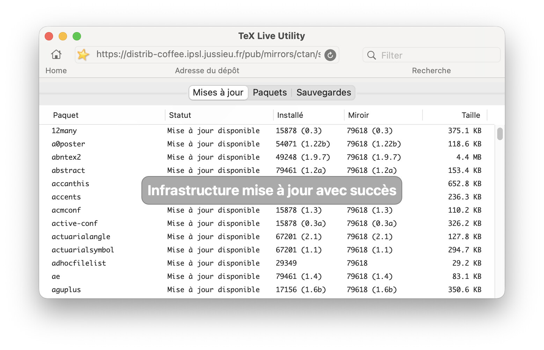Screen dimensions: 544x350
Task: Click size value 29.2 KB
Action: tap(467, 263)
